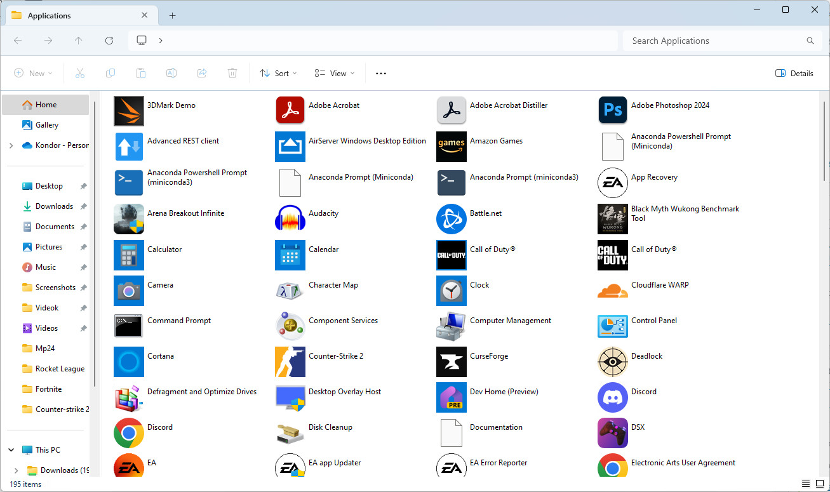Viewport: 830px width, 492px height.
Task: Select the Advanced REST client icon
Action: pyautogui.click(x=129, y=147)
